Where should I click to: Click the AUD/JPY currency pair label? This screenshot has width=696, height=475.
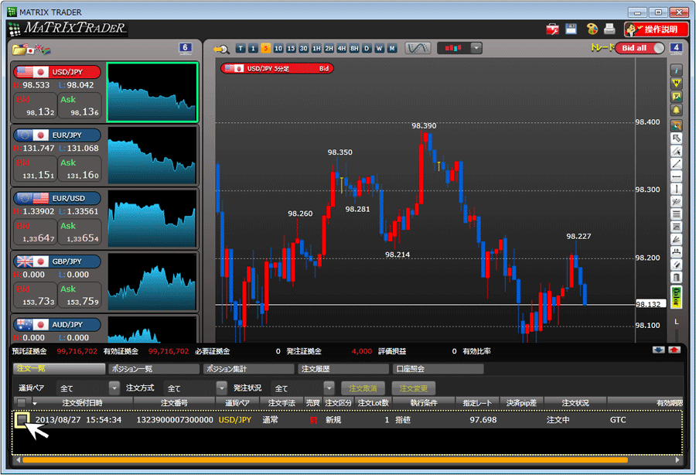(x=57, y=324)
